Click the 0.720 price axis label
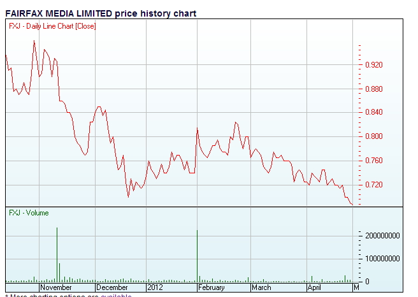The width and height of the screenshot is (418, 297). [x=374, y=184]
